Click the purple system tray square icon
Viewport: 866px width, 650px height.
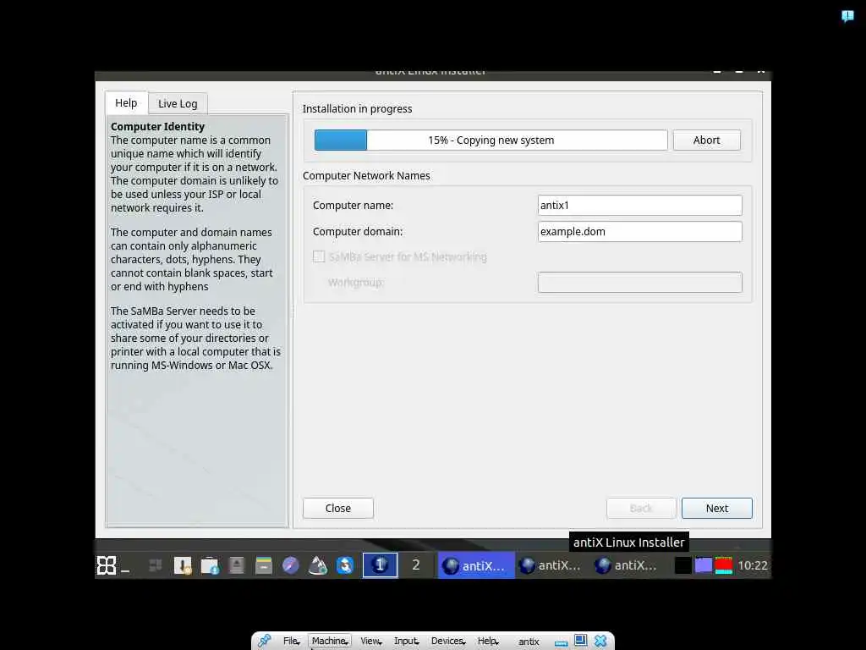(703, 565)
